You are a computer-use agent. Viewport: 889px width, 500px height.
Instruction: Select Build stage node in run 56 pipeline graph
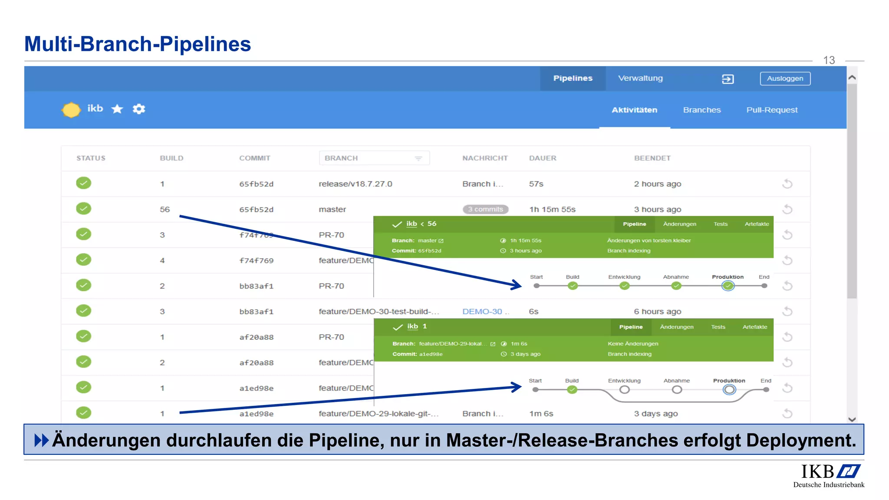point(573,286)
